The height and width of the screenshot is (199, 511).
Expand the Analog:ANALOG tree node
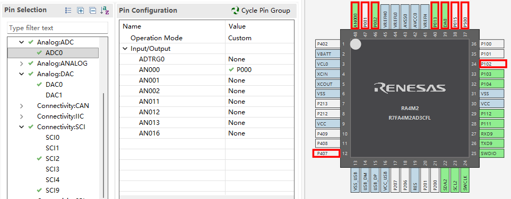[22, 64]
